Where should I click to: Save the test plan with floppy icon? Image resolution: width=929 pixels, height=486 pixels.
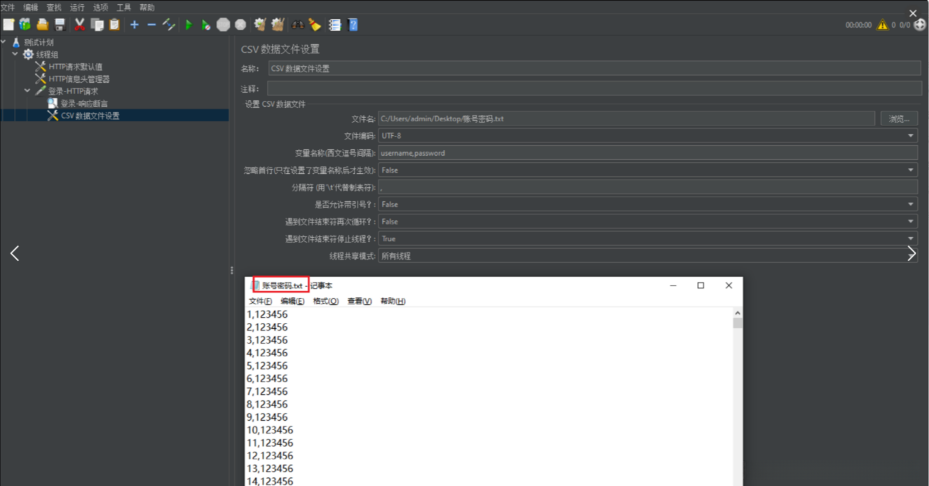click(x=60, y=25)
